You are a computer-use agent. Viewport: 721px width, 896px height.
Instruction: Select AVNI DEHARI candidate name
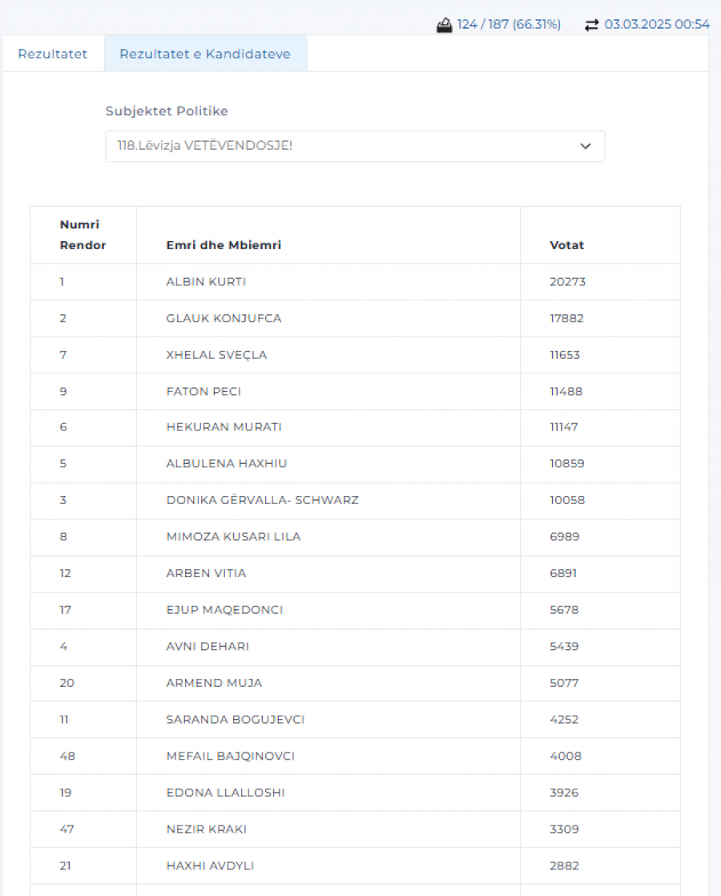click(207, 646)
